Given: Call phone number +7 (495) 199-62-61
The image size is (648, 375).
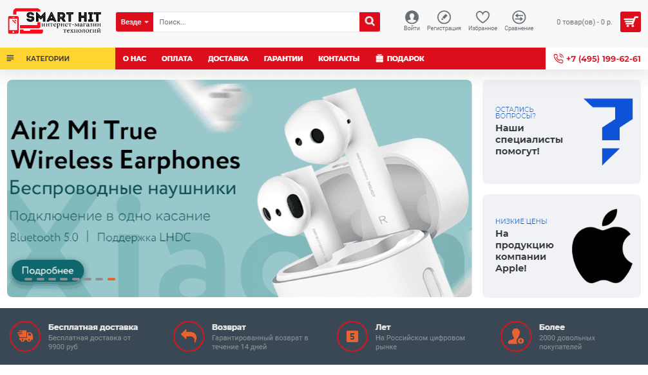Looking at the screenshot, I should click(597, 59).
